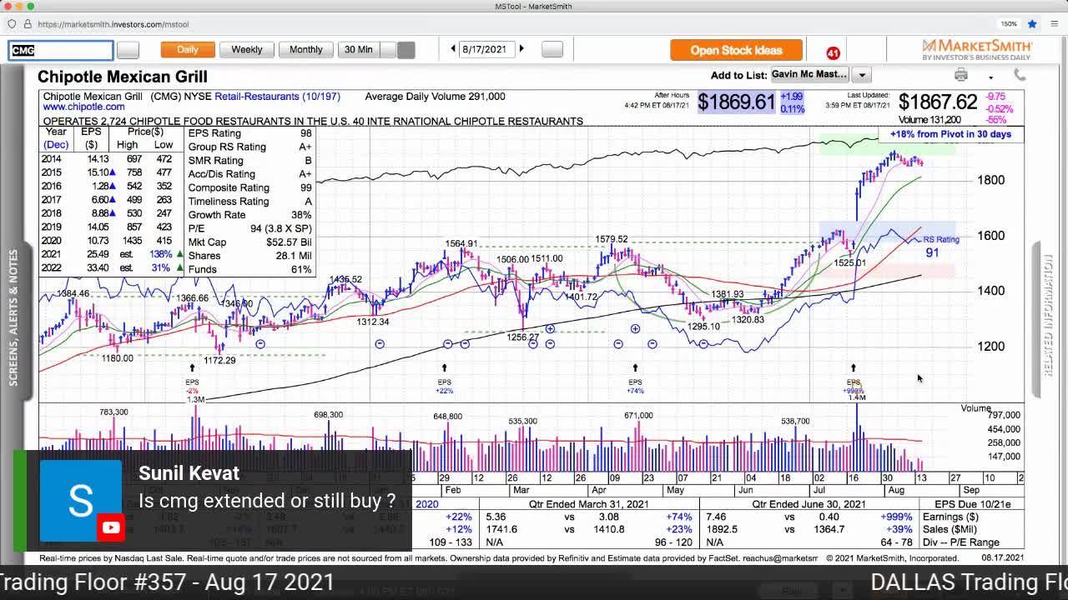Click the last price $1867.62

[x=937, y=102]
